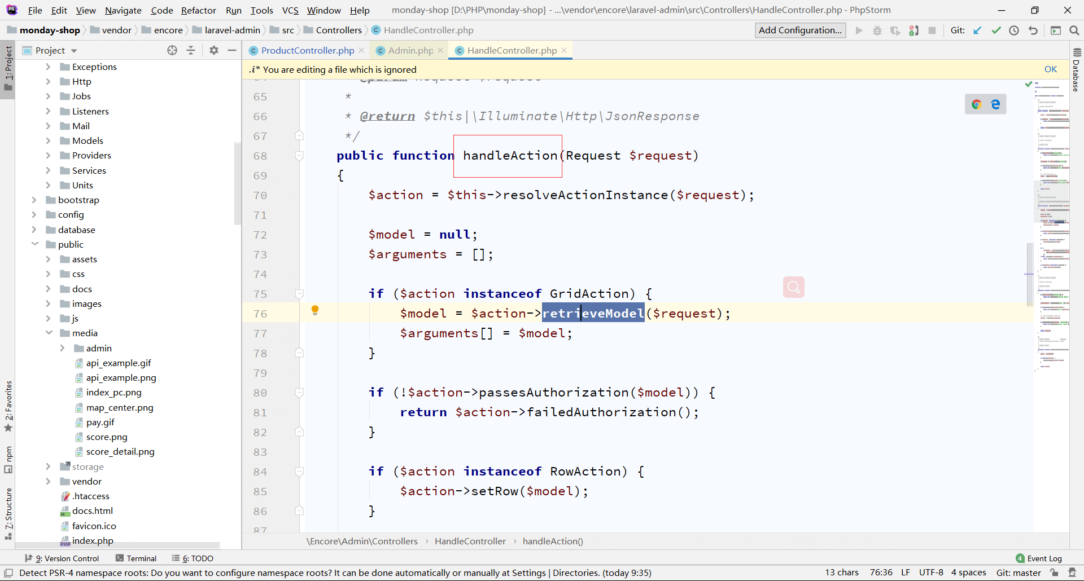This screenshot has height=581, width=1084.
Task: Open Version Control tool window
Action: (x=62, y=558)
